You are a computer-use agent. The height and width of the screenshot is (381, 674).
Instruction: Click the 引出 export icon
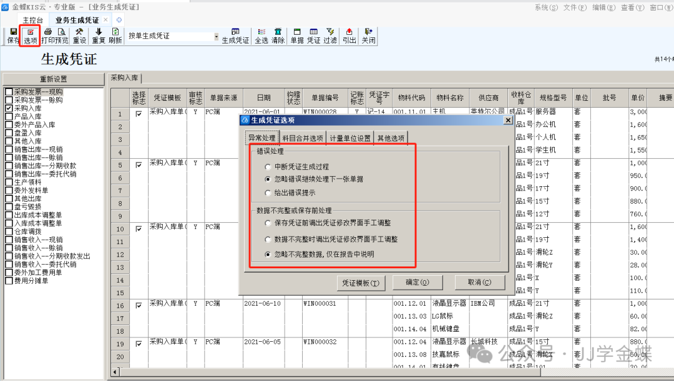pos(349,35)
